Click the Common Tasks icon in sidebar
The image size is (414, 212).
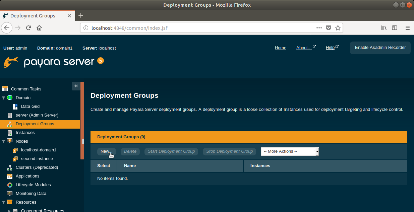coord(5,89)
